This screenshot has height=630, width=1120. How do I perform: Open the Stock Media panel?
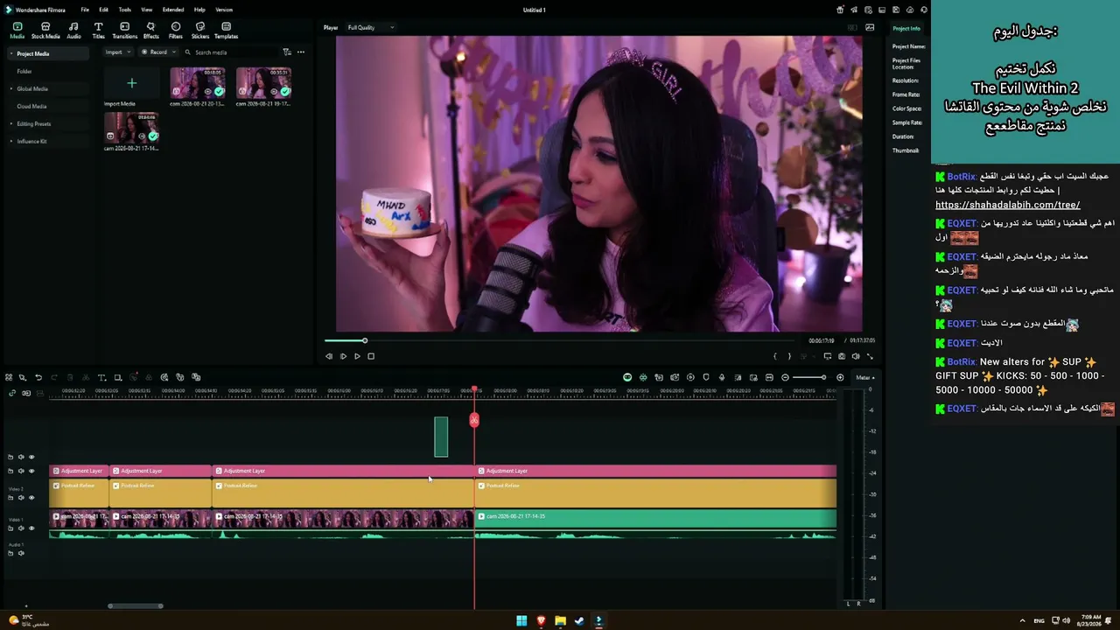pos(45,31)
